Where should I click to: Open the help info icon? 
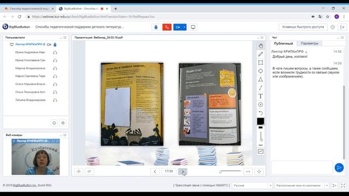pyautogui.click(x=333, y=27)
